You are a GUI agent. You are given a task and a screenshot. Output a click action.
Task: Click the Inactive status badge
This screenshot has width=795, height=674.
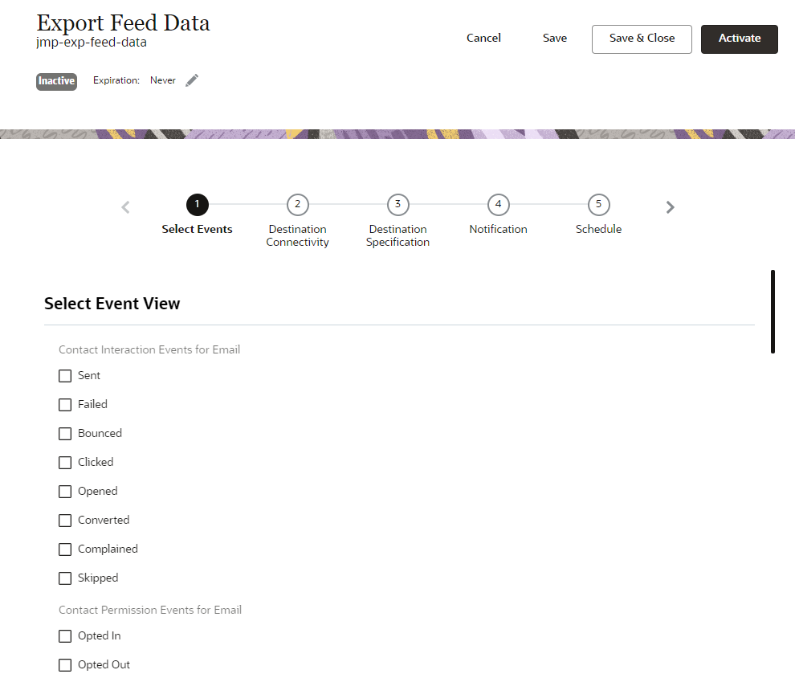click(x=55, y=80)
